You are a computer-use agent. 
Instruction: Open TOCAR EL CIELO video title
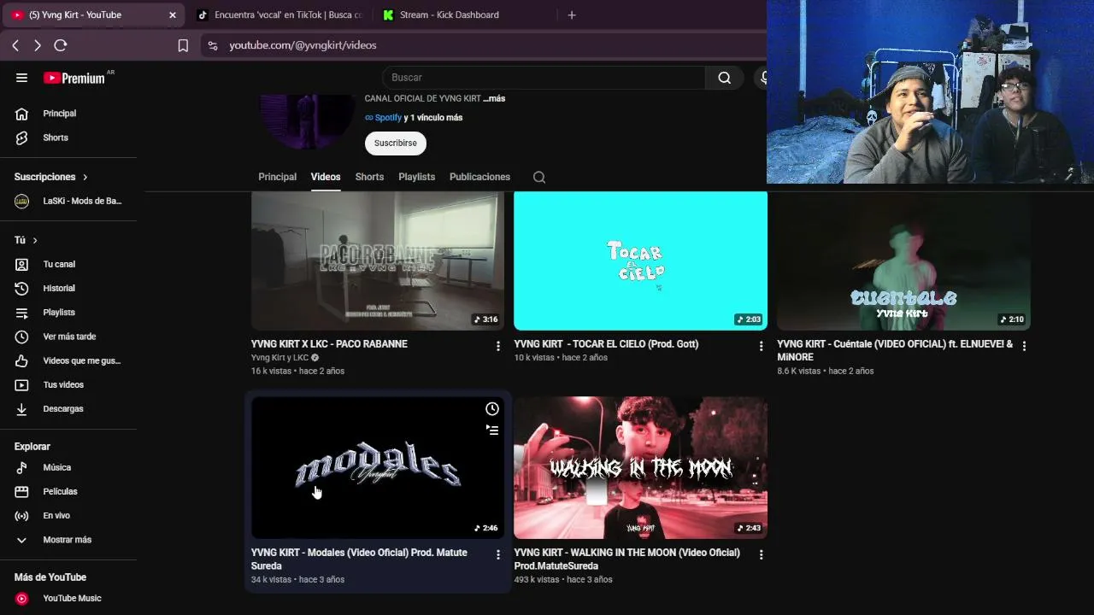pos(606,344)
